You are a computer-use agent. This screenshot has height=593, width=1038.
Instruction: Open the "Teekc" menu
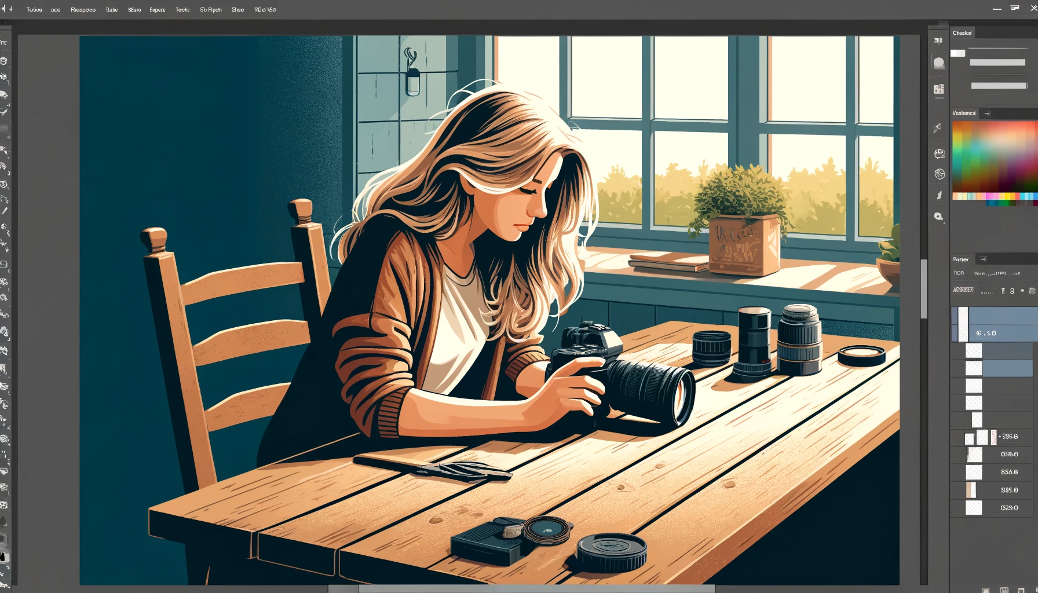tap(182, 10)
